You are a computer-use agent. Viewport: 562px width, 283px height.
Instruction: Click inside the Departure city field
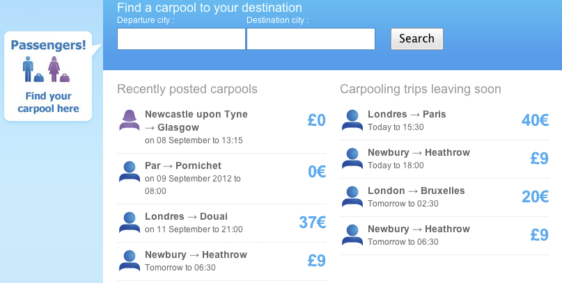click(181, 39)
